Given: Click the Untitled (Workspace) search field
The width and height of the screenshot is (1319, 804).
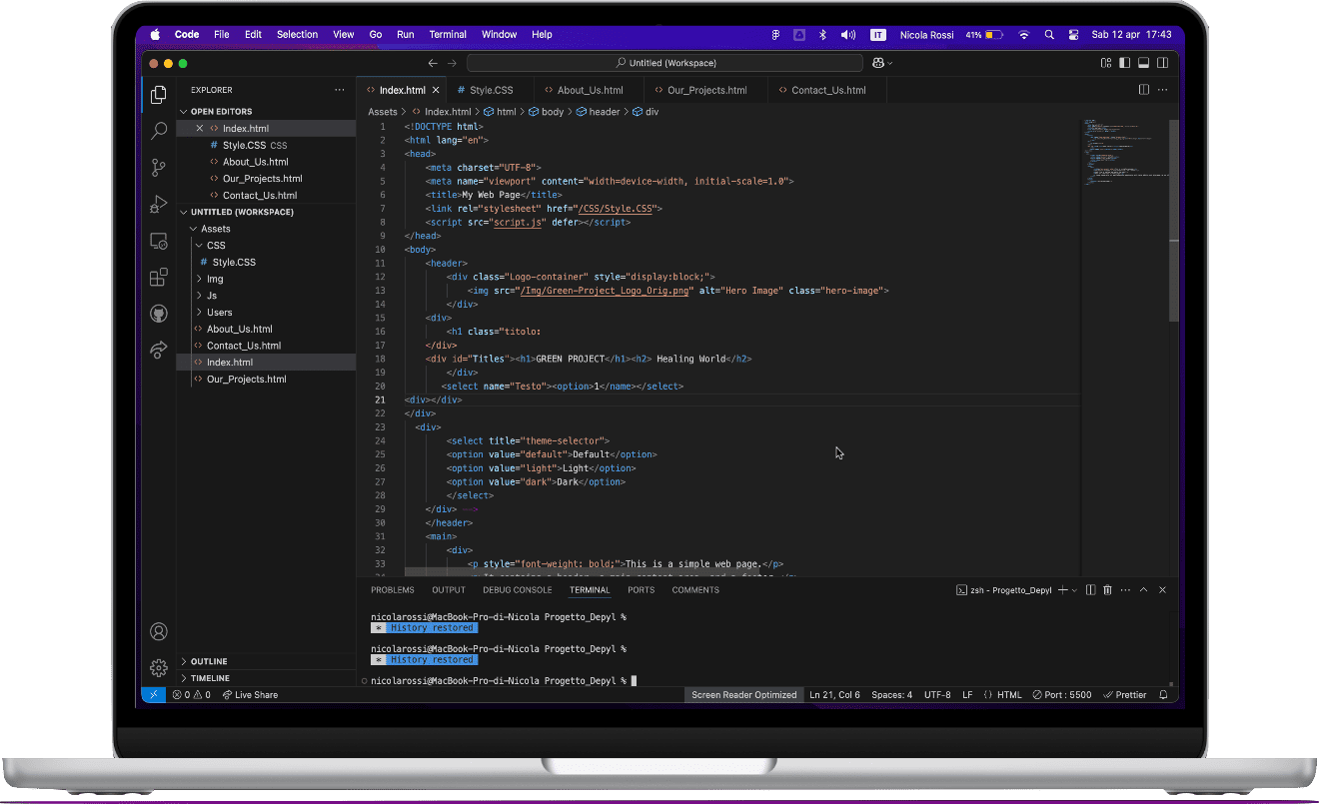Looking at the screenshot, I should click(664, 63).
